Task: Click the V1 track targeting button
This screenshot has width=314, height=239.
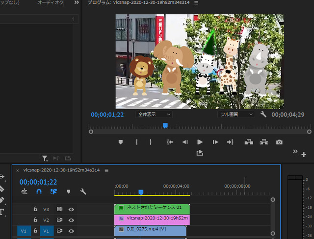Action: [47, 231]
